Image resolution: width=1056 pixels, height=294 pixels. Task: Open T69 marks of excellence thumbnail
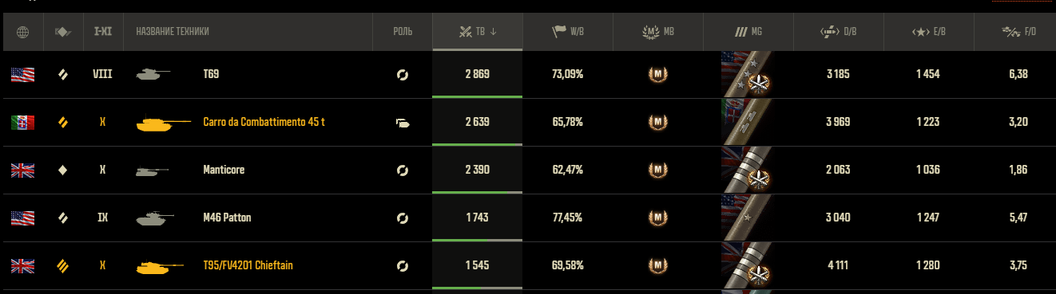pyautogui.click(x=749, y=75)
